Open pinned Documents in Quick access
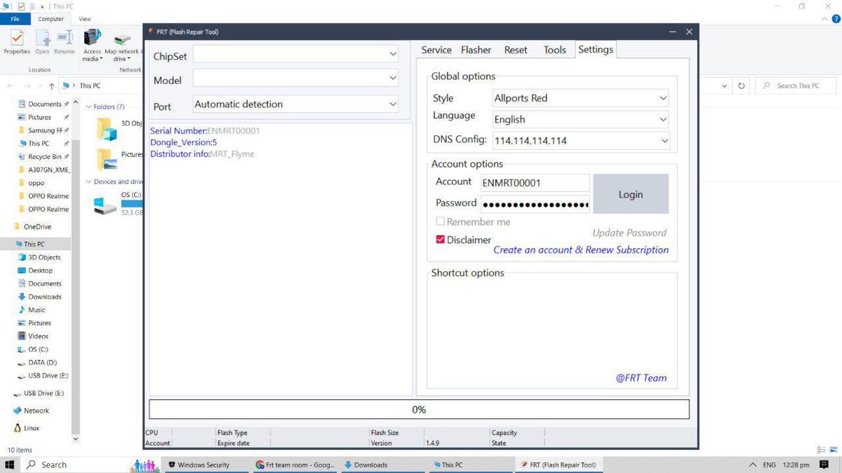This screenshot has height=473, width=842. point(45,104)
